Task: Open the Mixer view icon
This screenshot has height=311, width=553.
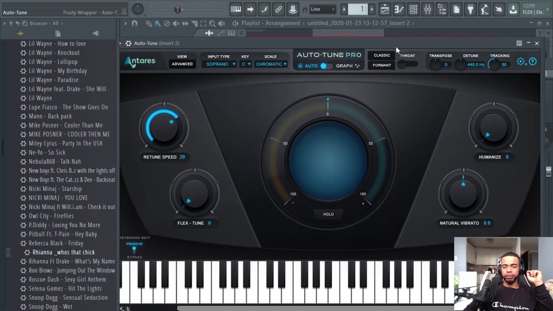Action: click(x=427, y=9)
